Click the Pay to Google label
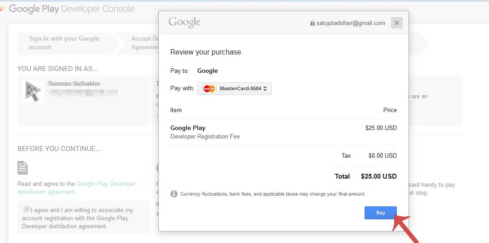This screenshot has height=243, width=489. tap(194, 71)
